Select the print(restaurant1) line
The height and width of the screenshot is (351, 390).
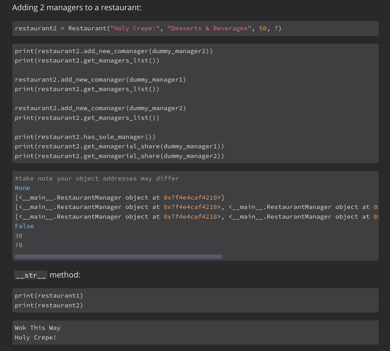pos(49,295)
